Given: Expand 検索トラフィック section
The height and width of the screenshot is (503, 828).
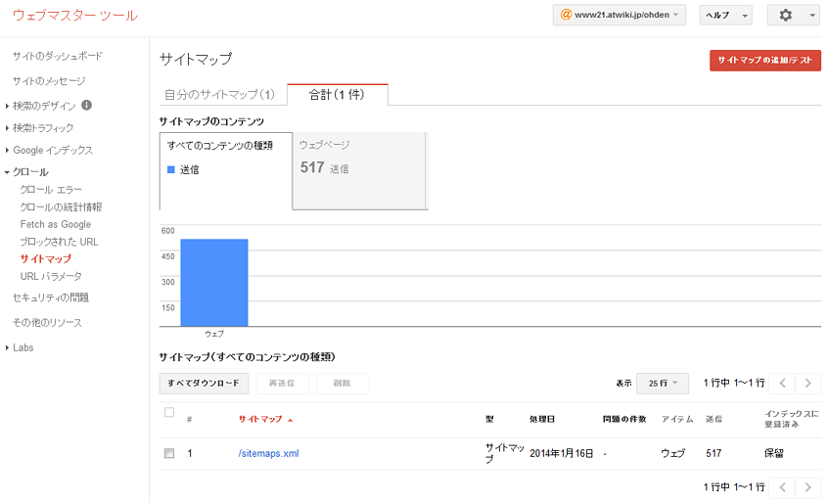Looking at the screenshot, I should [x=43, y=128].
